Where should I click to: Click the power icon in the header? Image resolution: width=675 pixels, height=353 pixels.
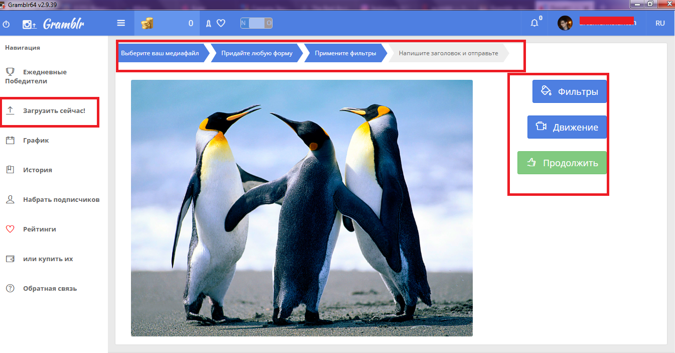point(6,24)
